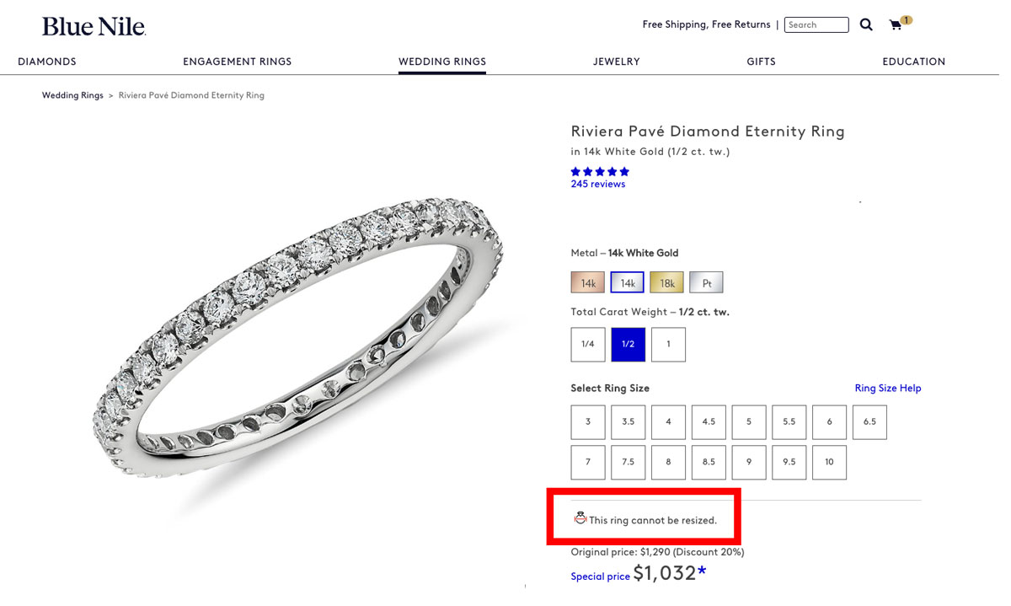Select the 18k gold color swatch

(666, 282)
